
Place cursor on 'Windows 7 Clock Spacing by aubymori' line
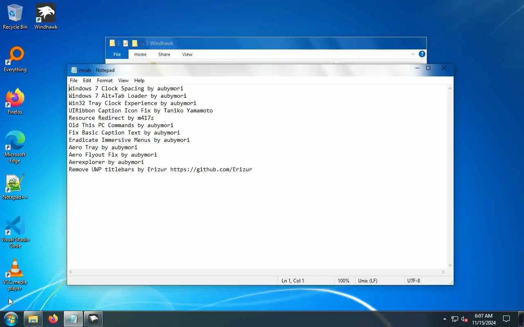tap(126, 88)
